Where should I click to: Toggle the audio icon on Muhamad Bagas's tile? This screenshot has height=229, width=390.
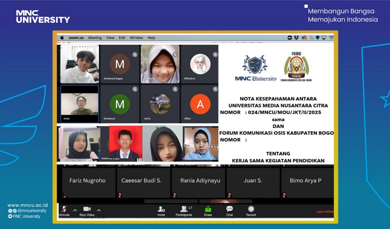(x=134, y=54)
